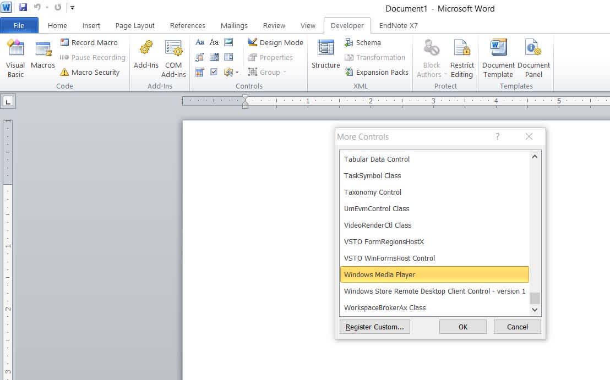
Task: Click the Developer tab
Action: [x=347, y=25]
